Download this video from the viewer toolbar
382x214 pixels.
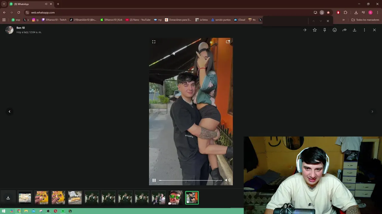pyautogui.click(x=355, y=30)
